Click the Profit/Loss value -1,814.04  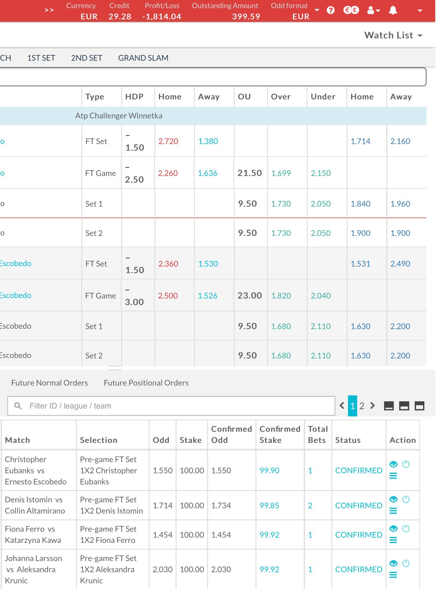162,17
